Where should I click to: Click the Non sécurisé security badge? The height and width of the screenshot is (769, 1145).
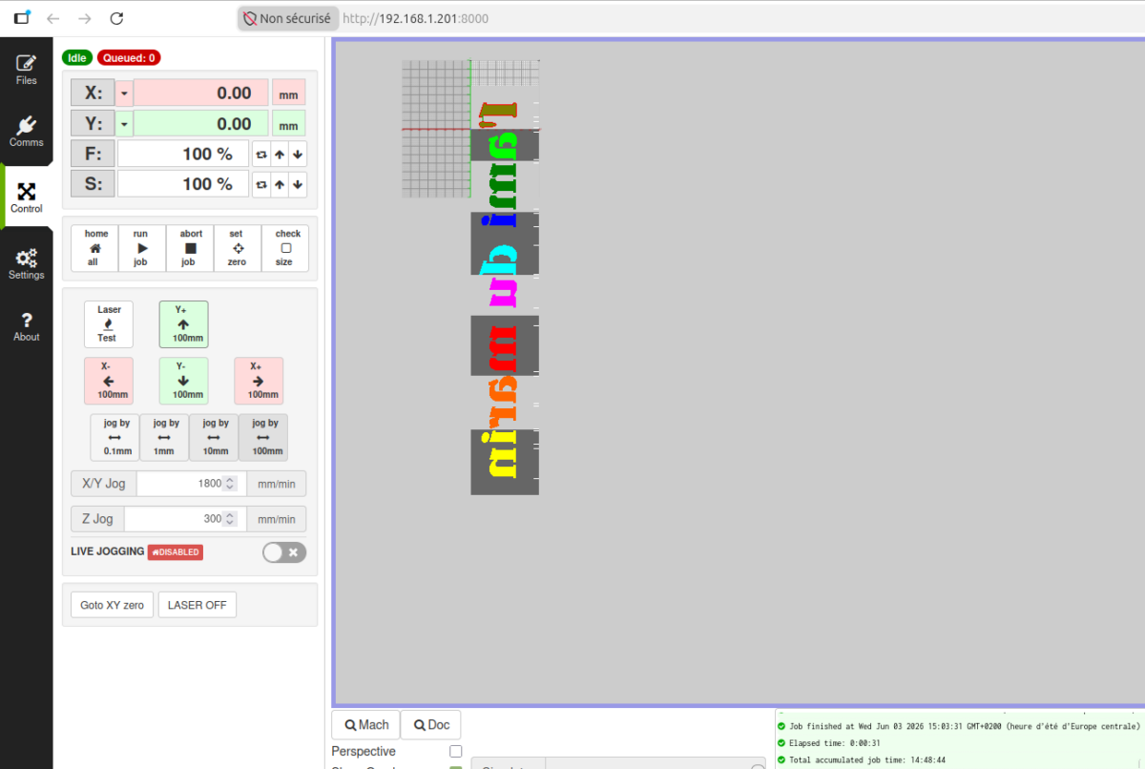pyautogui.click(x=287, y=18)
